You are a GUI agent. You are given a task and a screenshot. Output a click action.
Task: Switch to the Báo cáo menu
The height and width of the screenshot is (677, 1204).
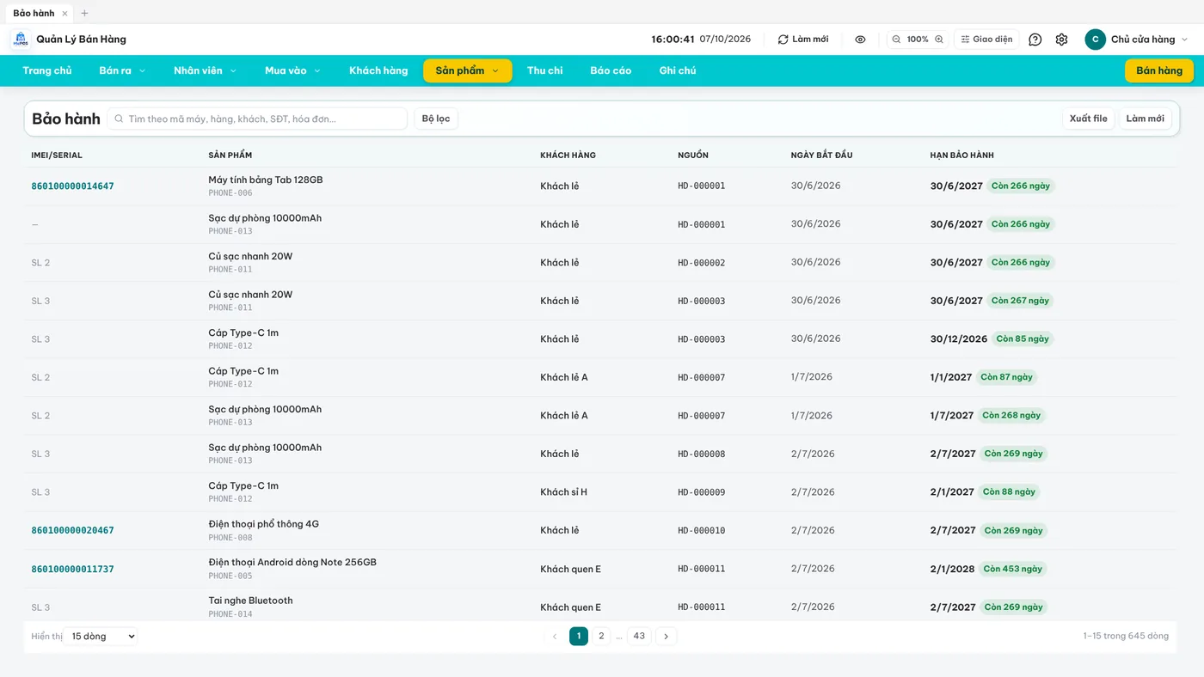pyautogui.click(x=611, y=70)
